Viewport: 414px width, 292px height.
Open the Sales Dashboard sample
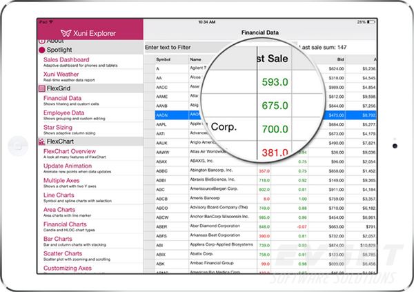[x=90, y=62]
